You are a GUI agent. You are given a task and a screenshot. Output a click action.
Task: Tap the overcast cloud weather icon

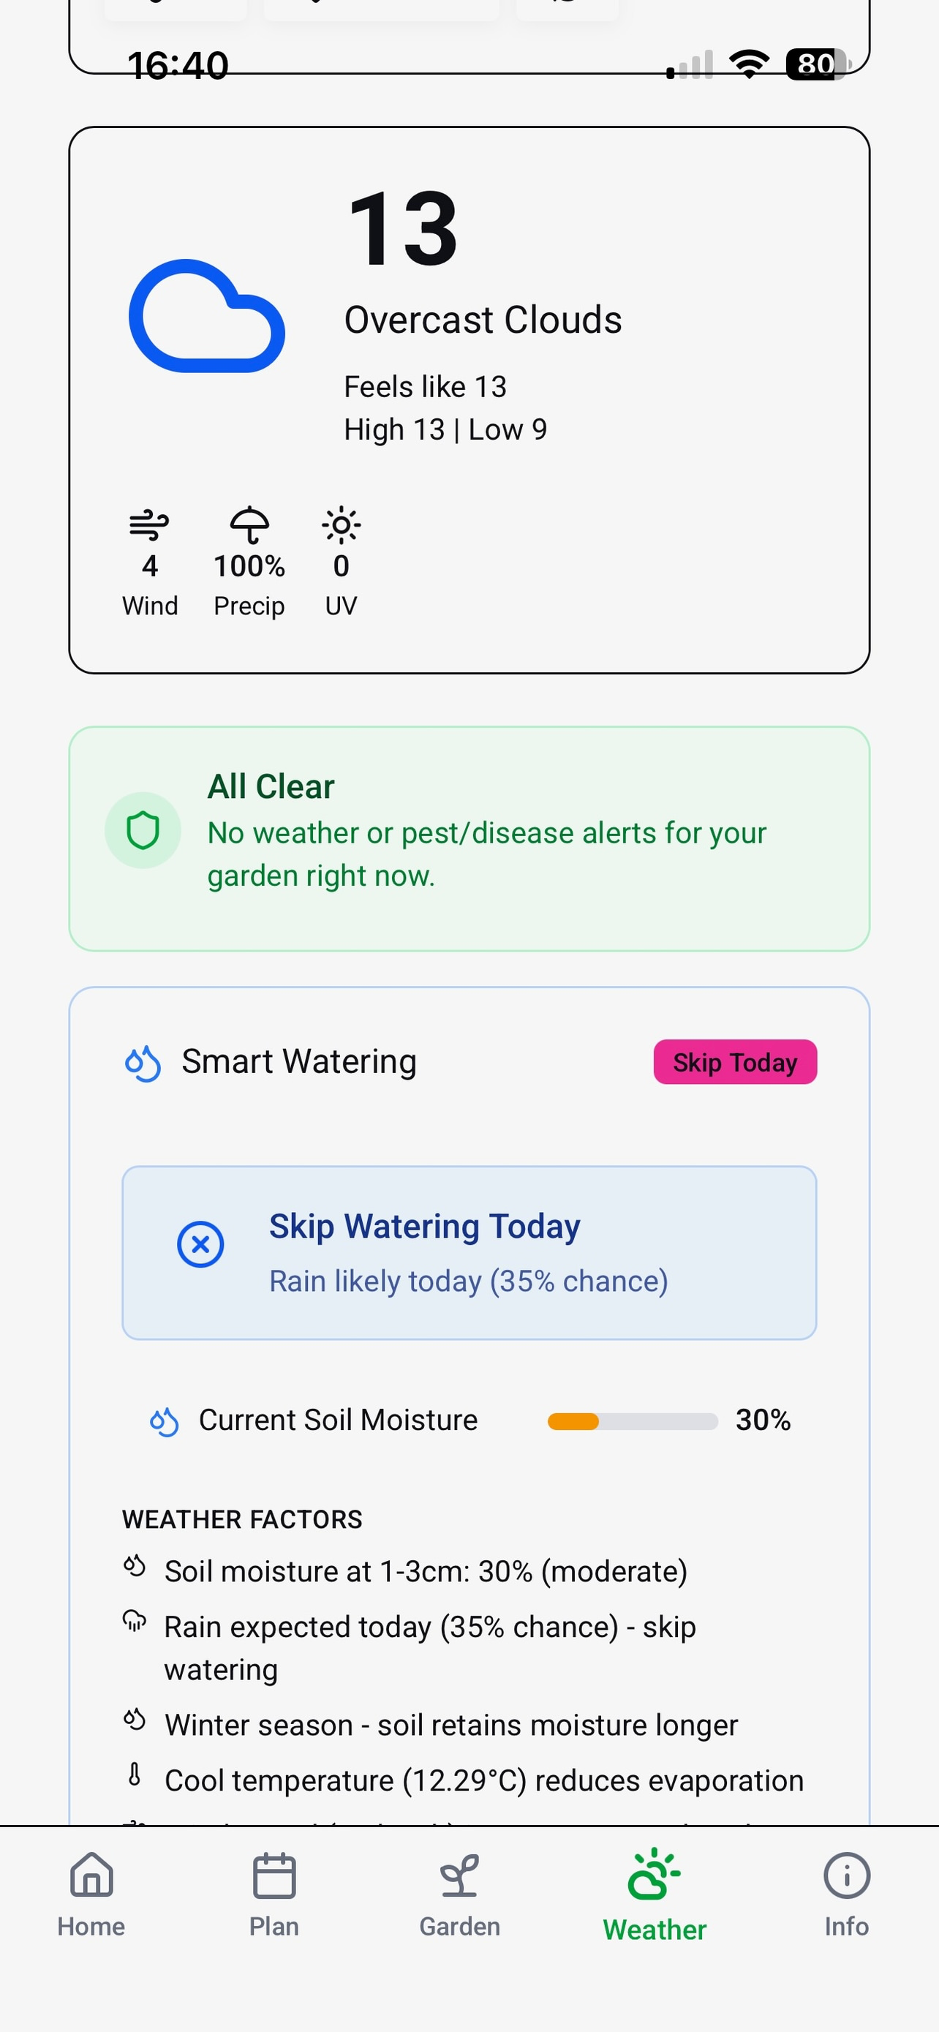click(206, 315)
